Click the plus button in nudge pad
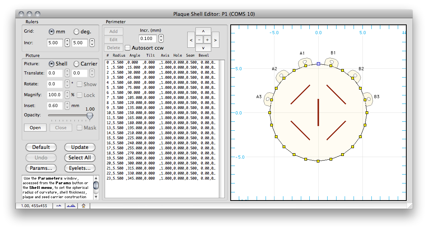The height and width of the screenshot is (230, 428). 207,40
